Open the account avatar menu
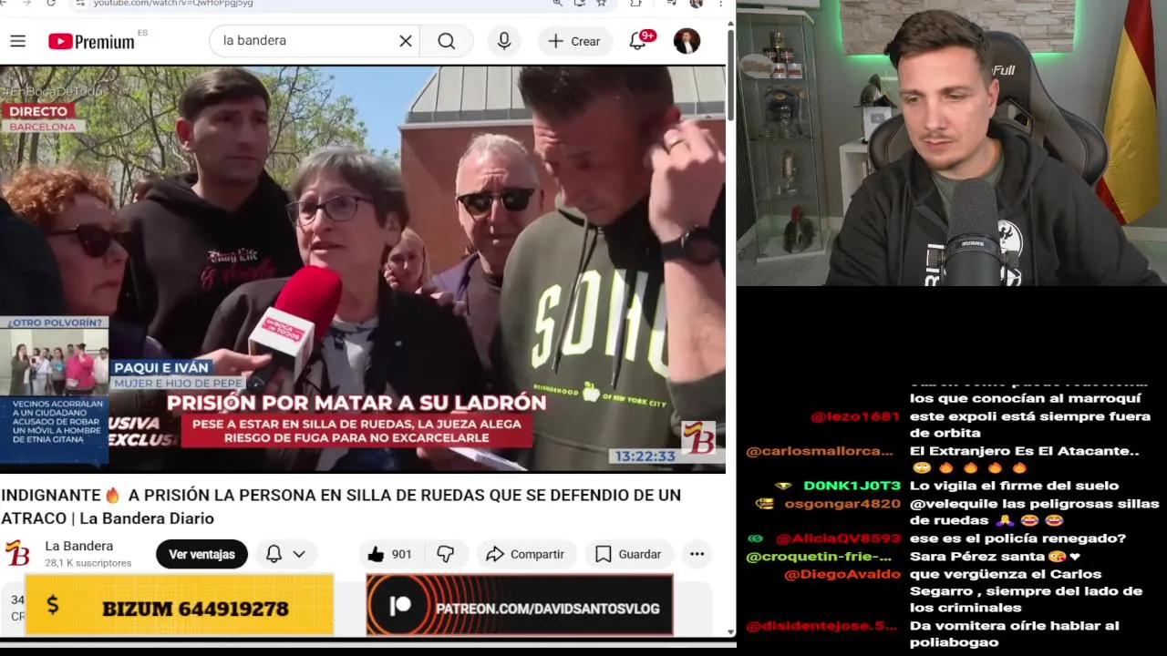 [687, 41]
